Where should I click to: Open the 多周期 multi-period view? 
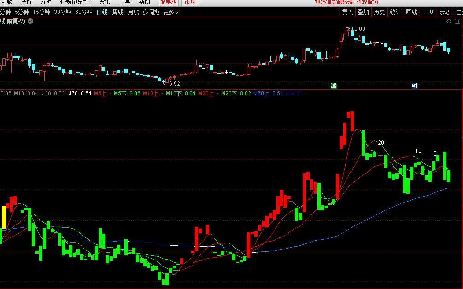[151, 12]
